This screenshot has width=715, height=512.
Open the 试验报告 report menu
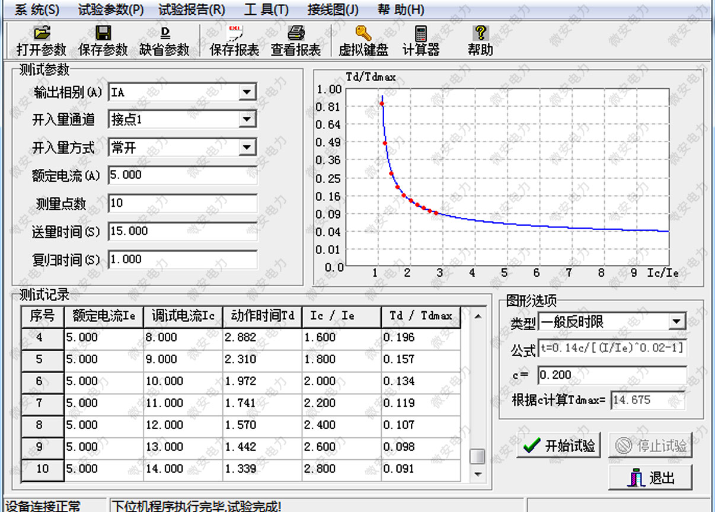coord(189,9)
